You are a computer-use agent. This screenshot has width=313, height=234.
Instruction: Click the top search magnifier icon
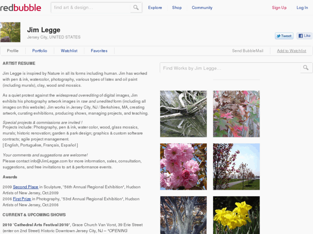click(x=136, y=8)
